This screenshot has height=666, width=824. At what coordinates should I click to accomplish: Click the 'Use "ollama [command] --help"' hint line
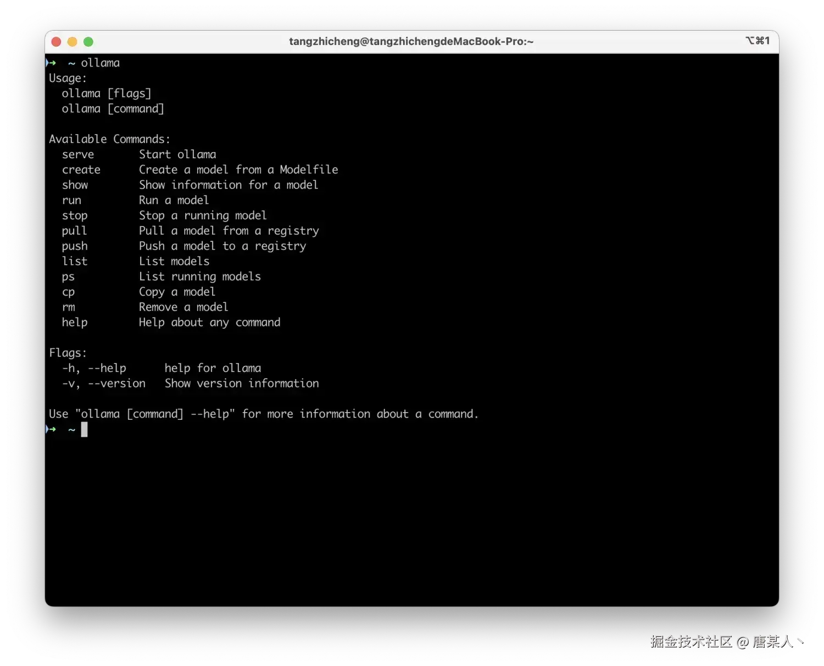(x=264, y=414)
